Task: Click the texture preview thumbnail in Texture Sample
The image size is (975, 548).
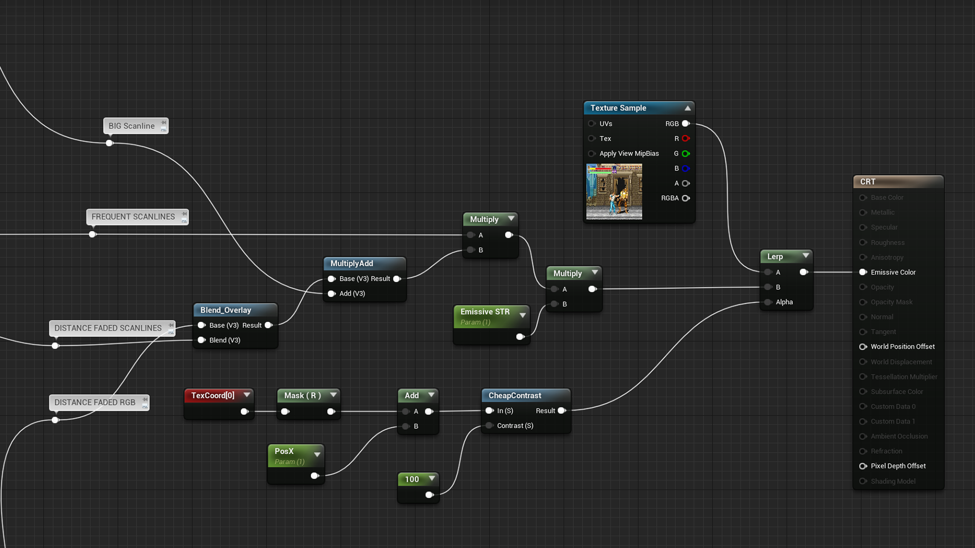Action: 614,191
